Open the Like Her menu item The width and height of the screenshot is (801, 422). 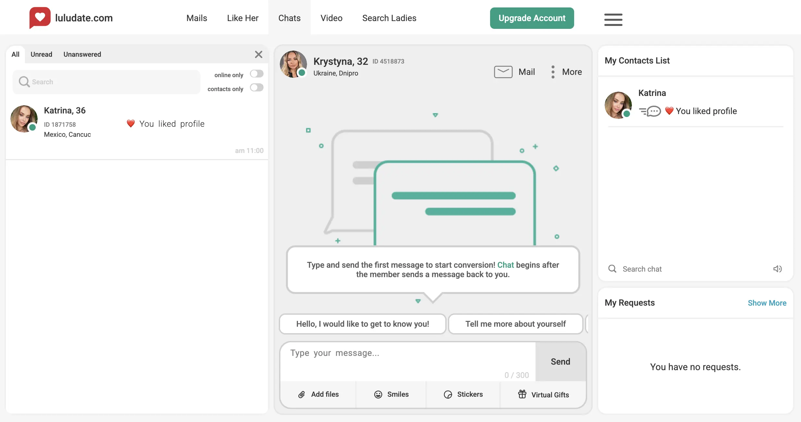pyautogui.click(x=242, y=18)
